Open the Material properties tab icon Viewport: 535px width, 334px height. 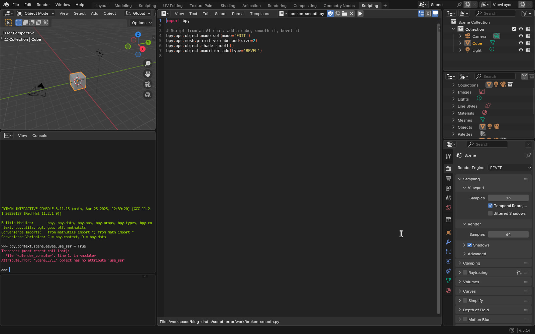(x=448, y=290)
